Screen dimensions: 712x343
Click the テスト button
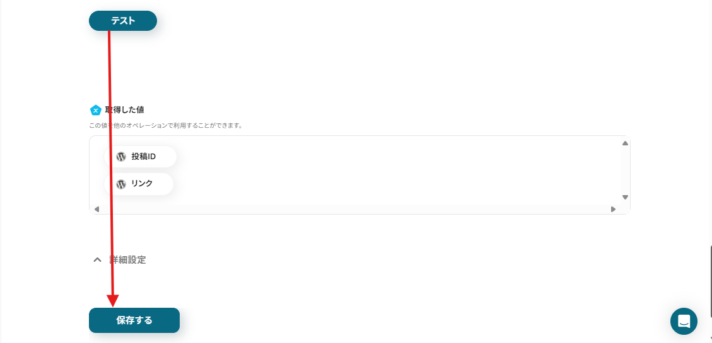click(x=122, y=21)
